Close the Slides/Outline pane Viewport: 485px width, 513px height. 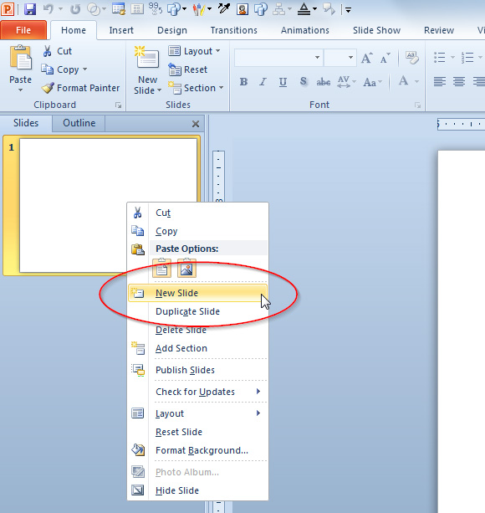196,124
